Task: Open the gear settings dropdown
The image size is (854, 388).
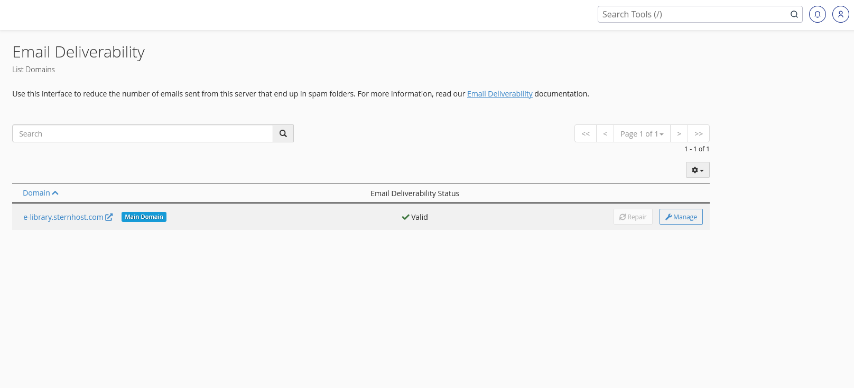Action: (x=698, y=170)
